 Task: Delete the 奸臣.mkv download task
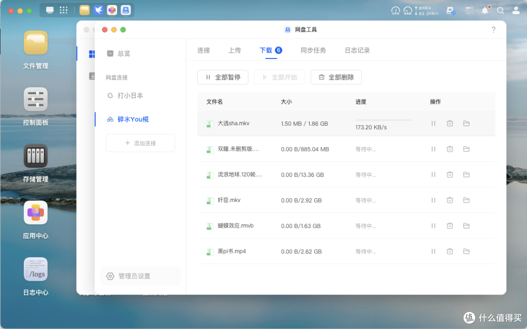450,200
